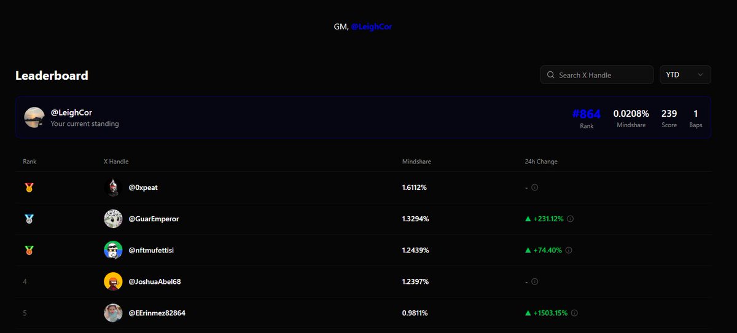Open info icon in @0xpeat 24h change

tap(534, 187)
